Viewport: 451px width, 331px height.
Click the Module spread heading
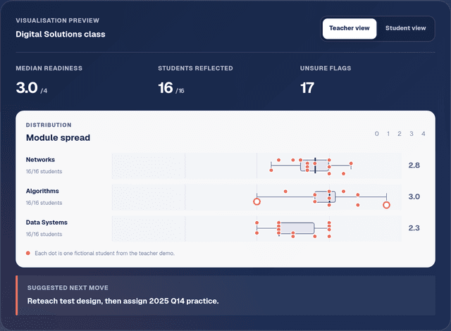[58, 137]
